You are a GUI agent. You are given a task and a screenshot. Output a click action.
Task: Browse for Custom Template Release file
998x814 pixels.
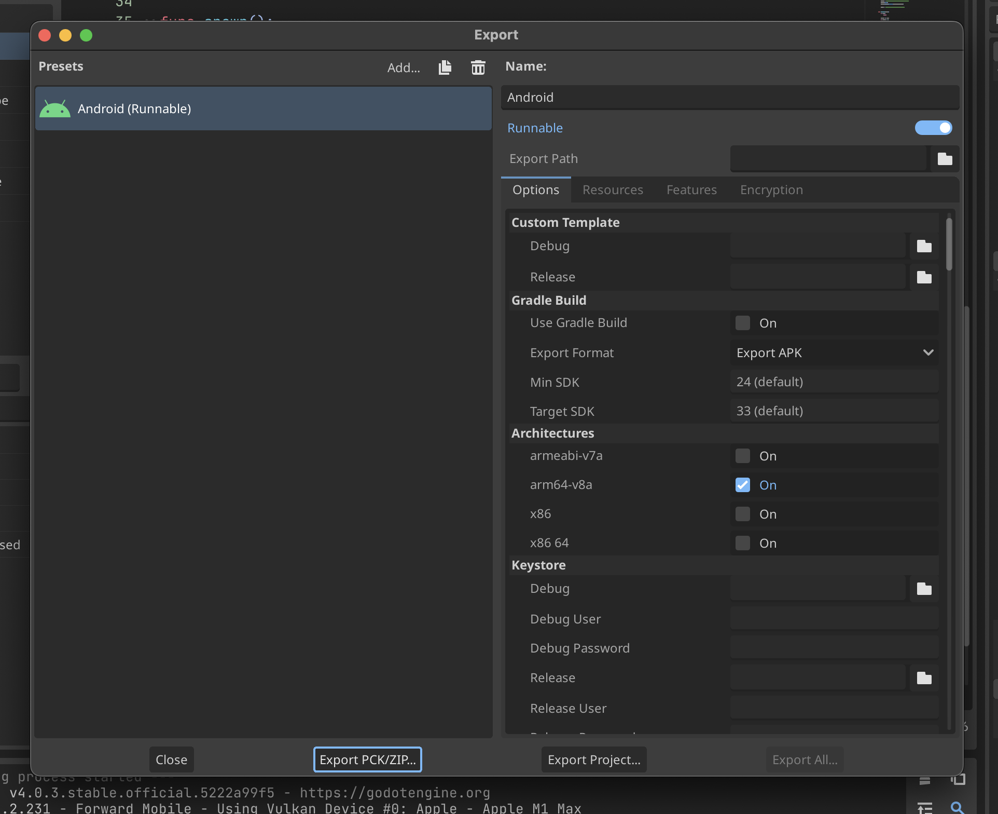coord(924,277)
